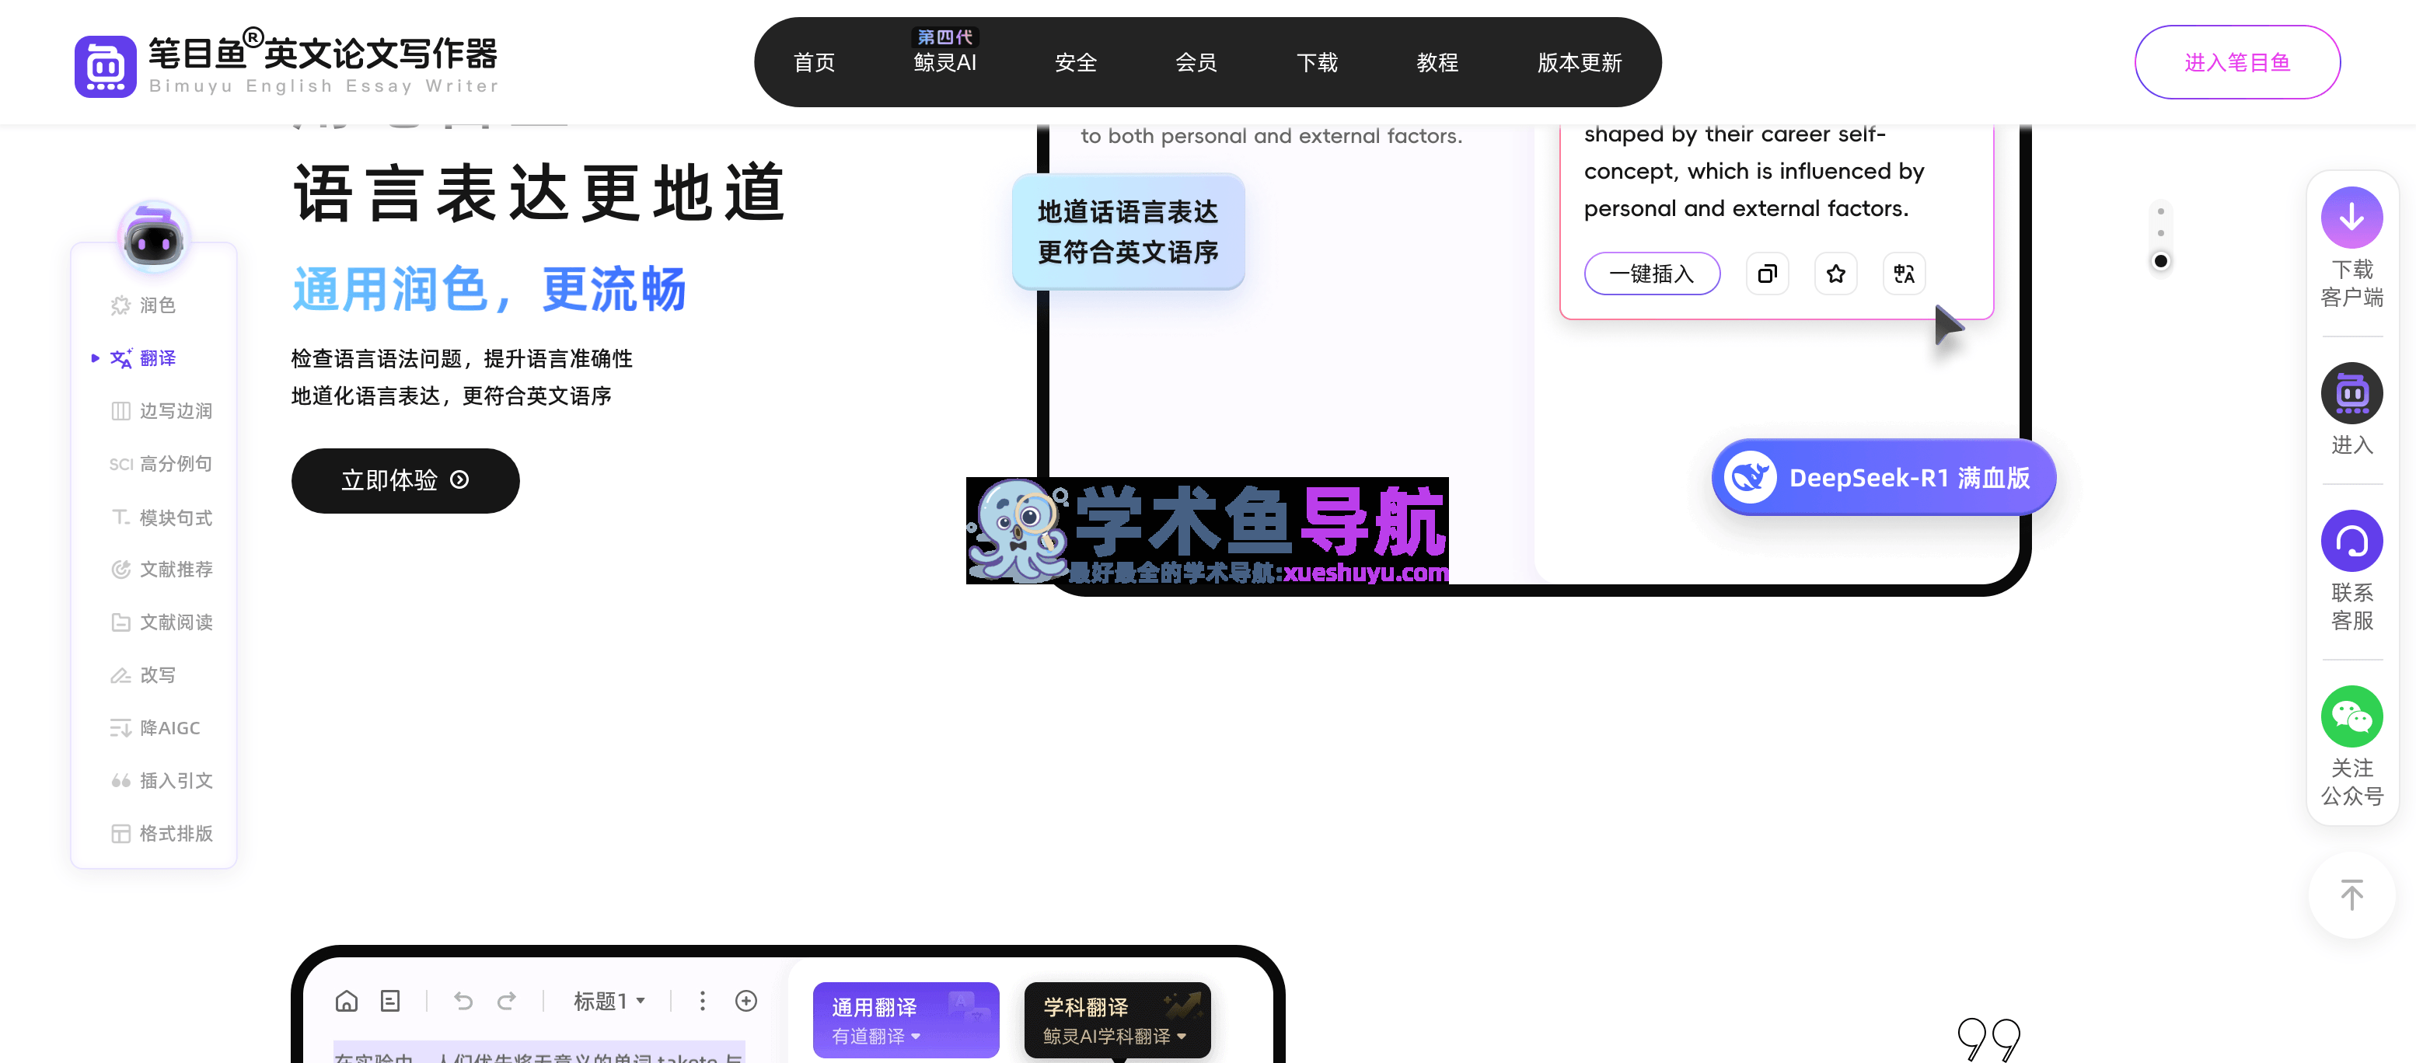Click the 进入笔目鱼 button
This screenshot has height=1063, width=2416.
(2237, 62)
